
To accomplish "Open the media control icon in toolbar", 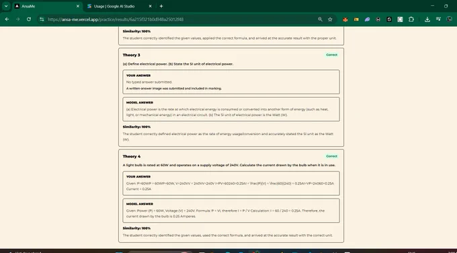I will (x=438, y=20).
